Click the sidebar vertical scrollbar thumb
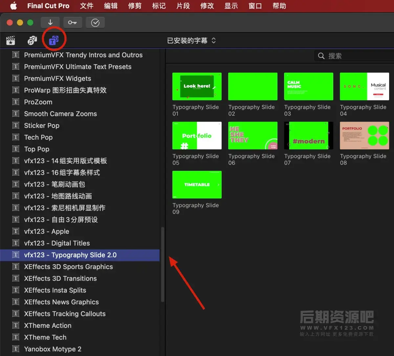Viewport: 394px width, 356px height. (x=163, y=265)
